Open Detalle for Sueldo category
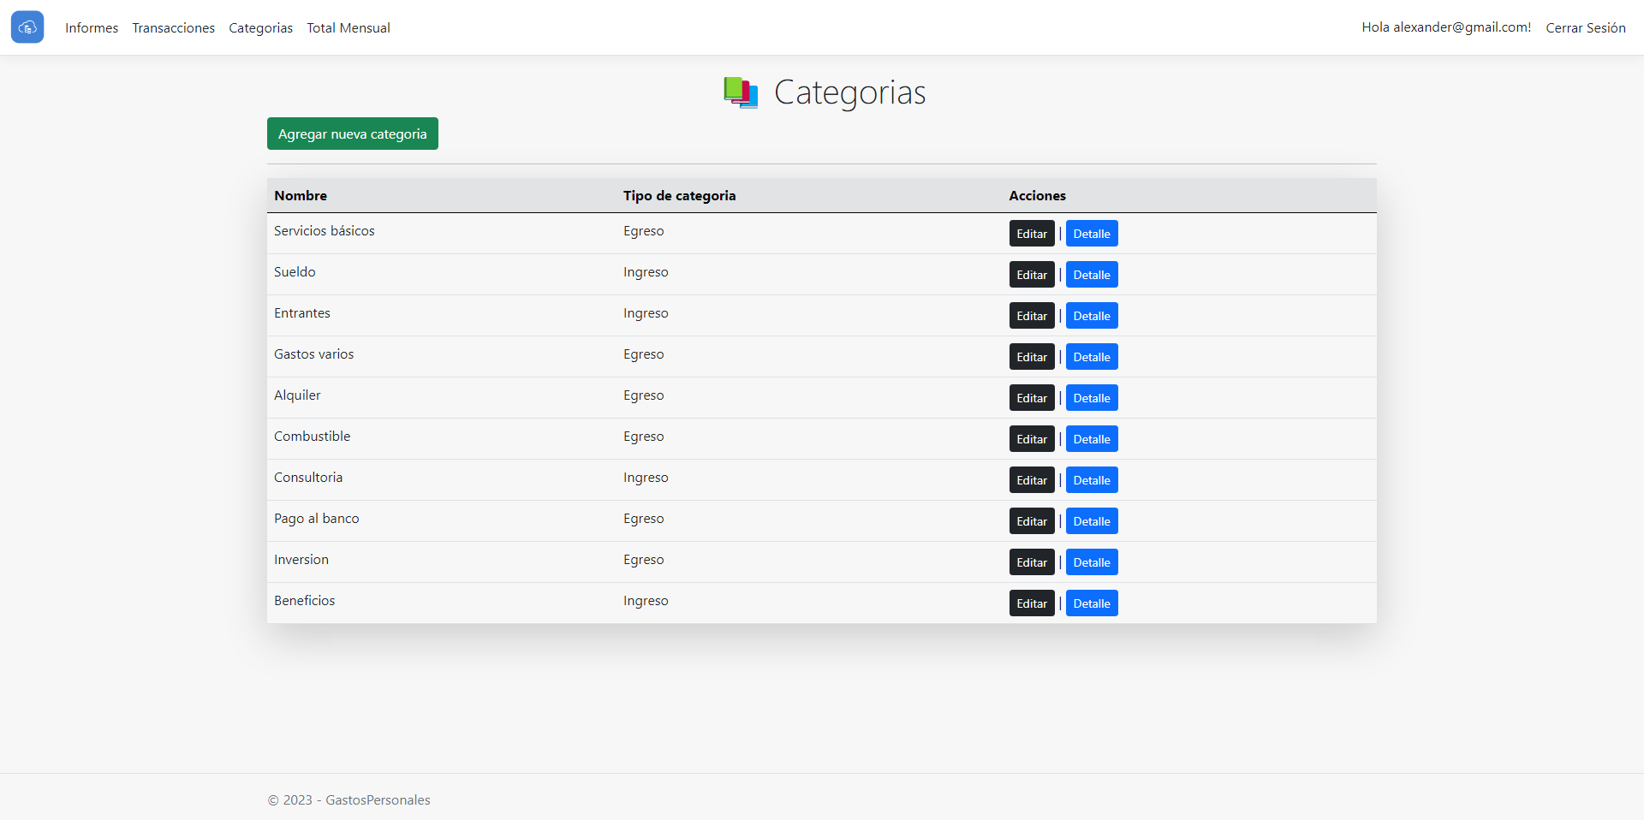Image resolution: width=1644 pixels, height=820 pixels. pos(1091,274)
